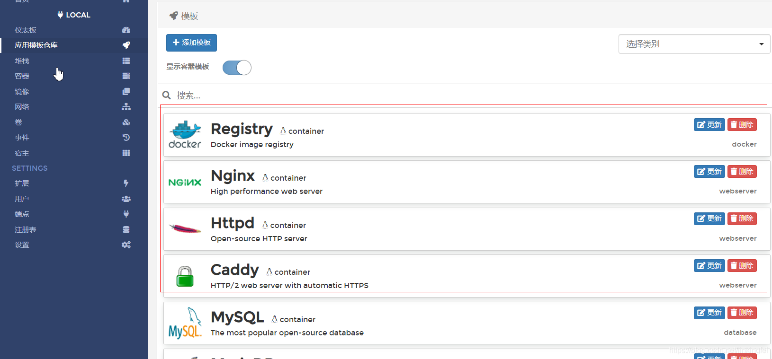Go to 堆栈 in the sidebar
Image resolution: width=772 pixels, height=359 pixels.
click(x=22, y=61)
